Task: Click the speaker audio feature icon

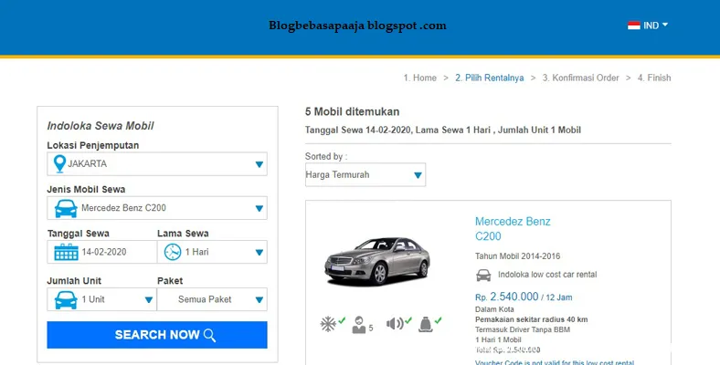Action: pyautogui.click(x=395, y=324)
